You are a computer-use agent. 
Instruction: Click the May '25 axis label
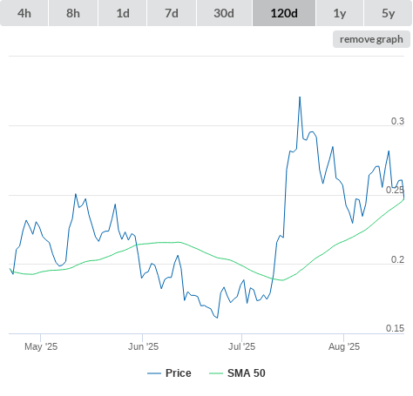[x=41, y=346]
